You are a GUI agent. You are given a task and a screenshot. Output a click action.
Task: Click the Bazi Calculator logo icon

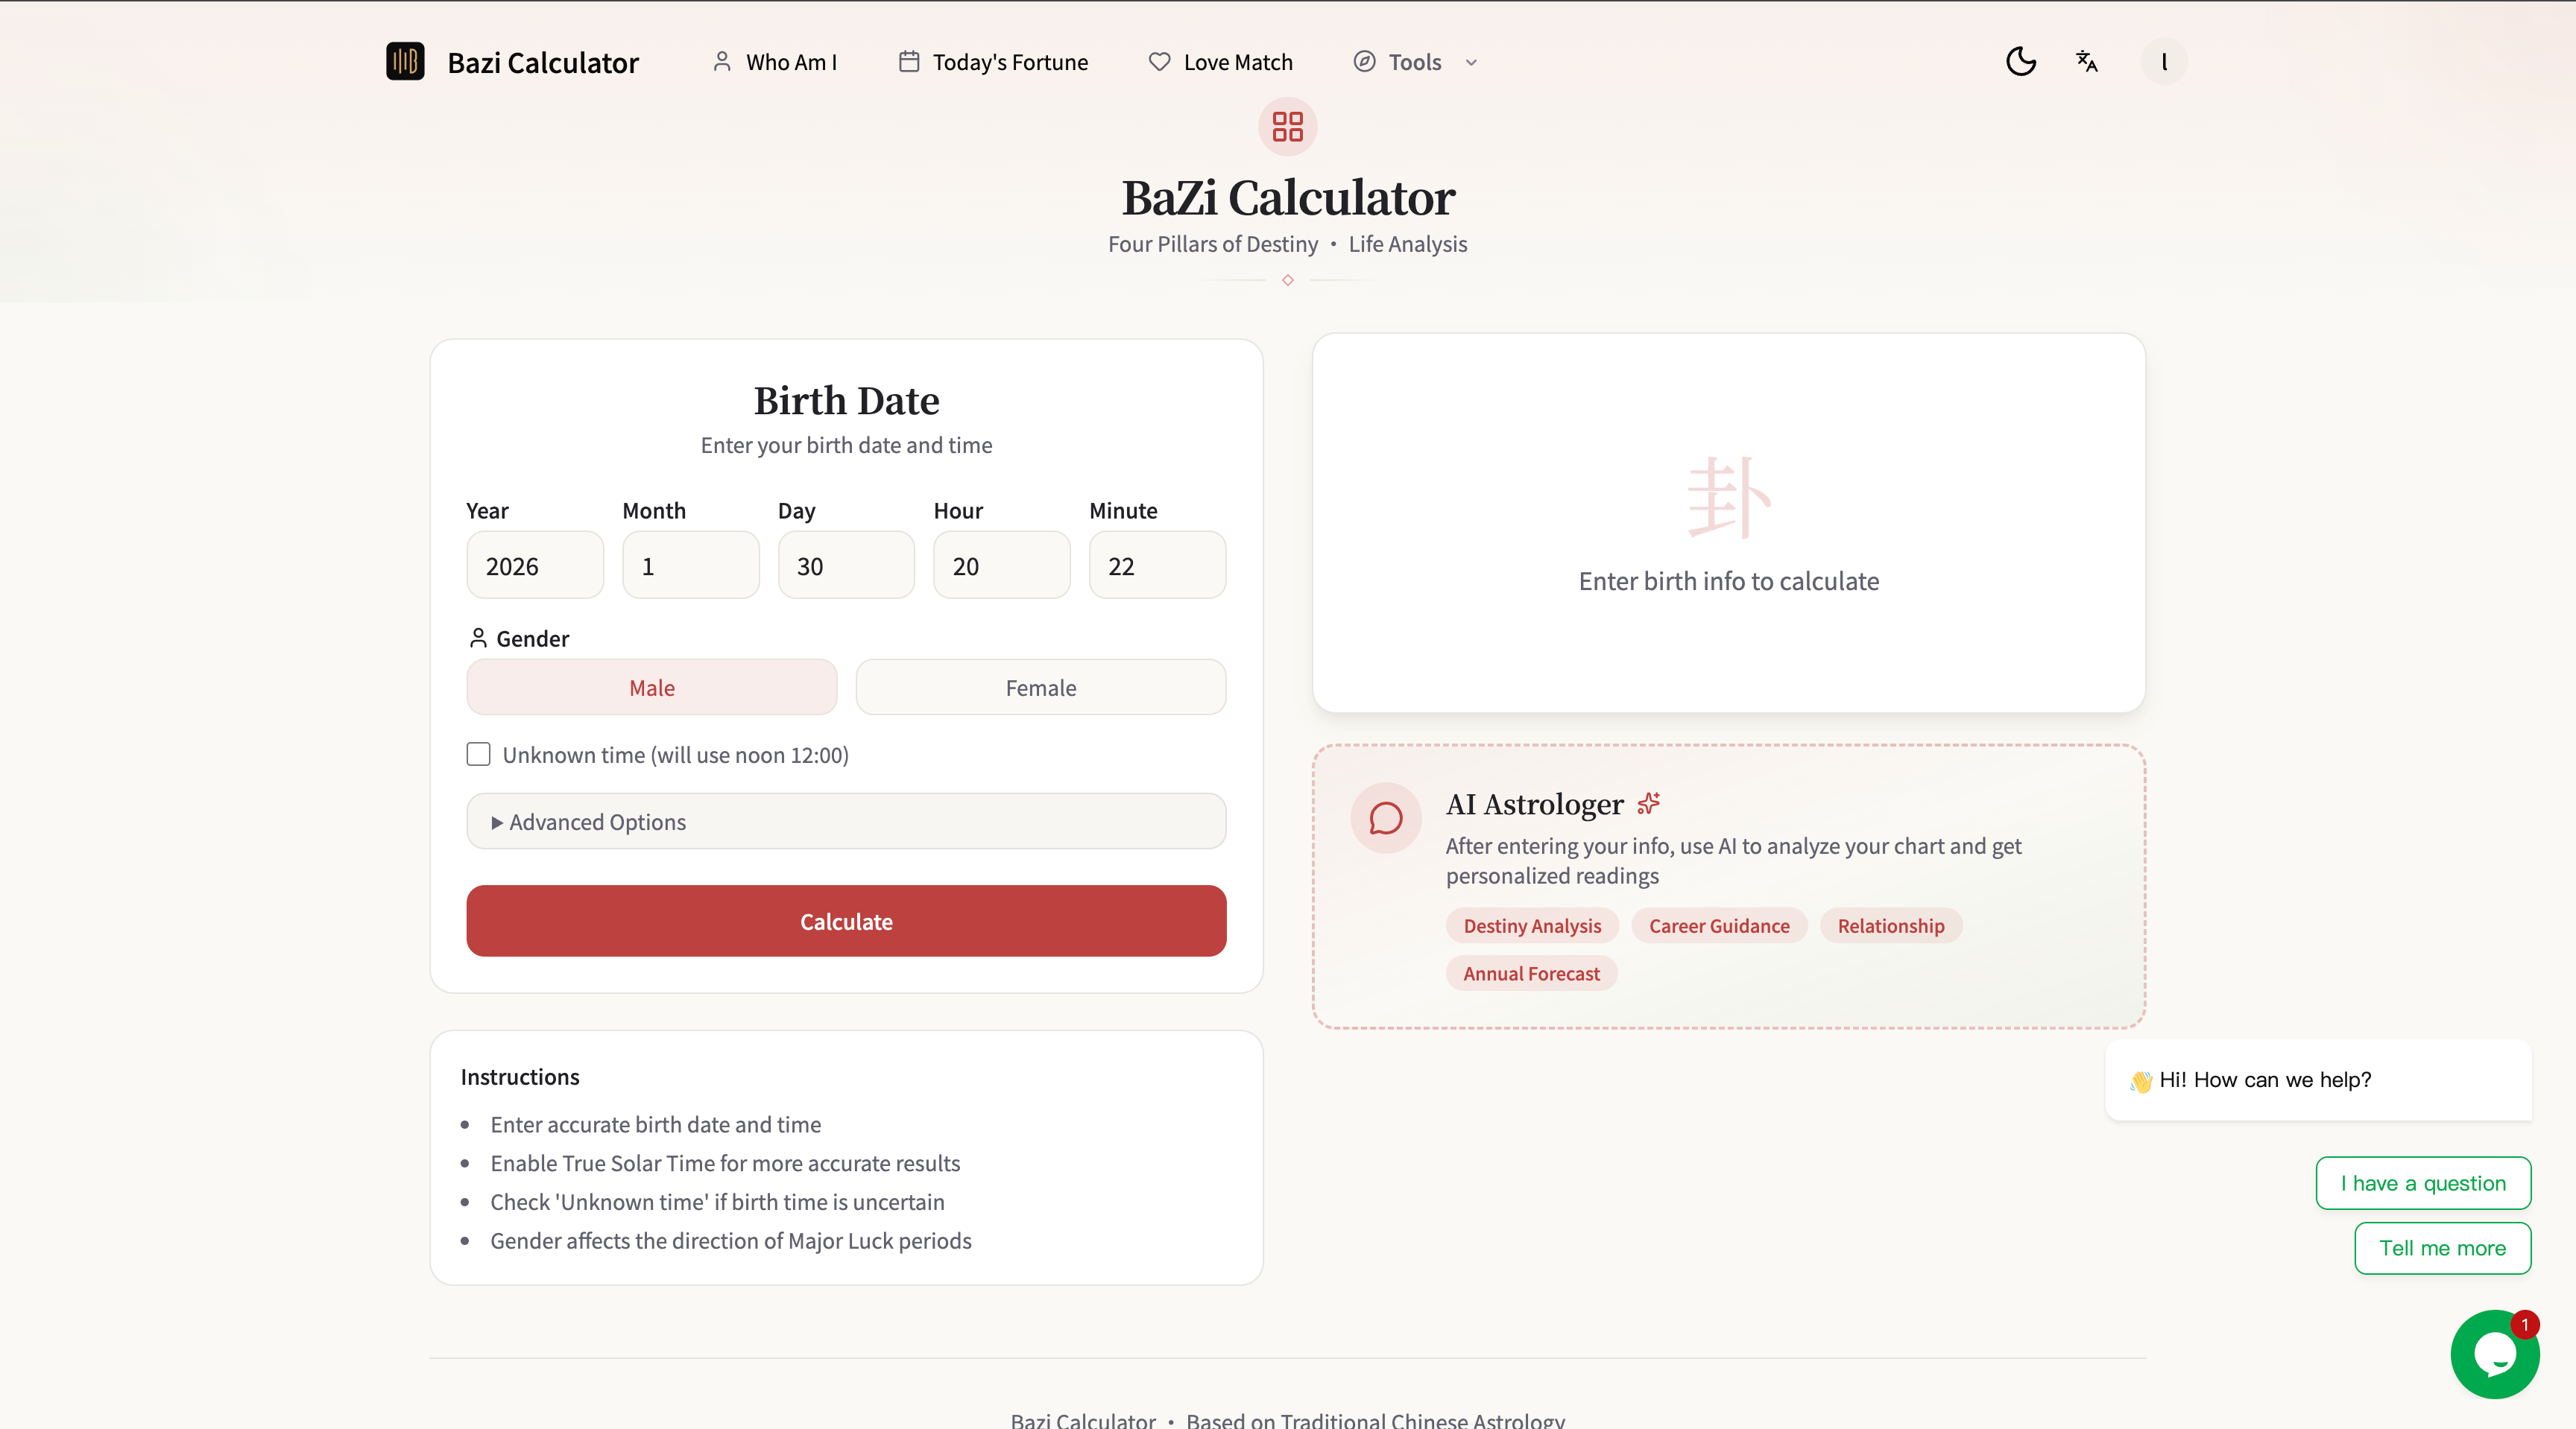(404, 61)
